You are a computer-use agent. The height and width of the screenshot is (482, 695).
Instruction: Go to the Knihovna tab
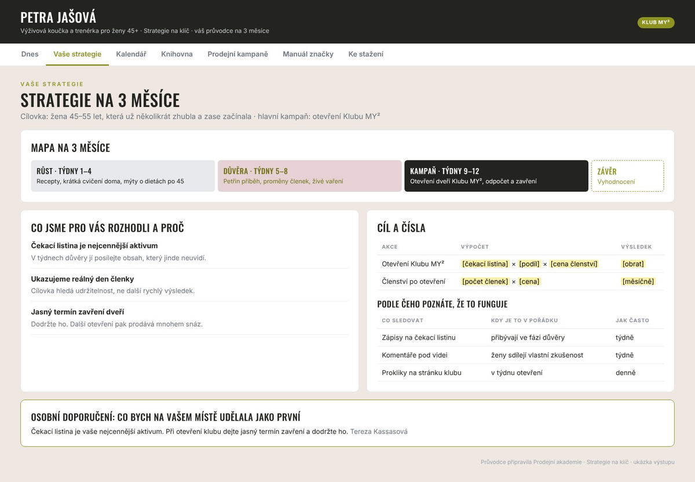[177, 54]
